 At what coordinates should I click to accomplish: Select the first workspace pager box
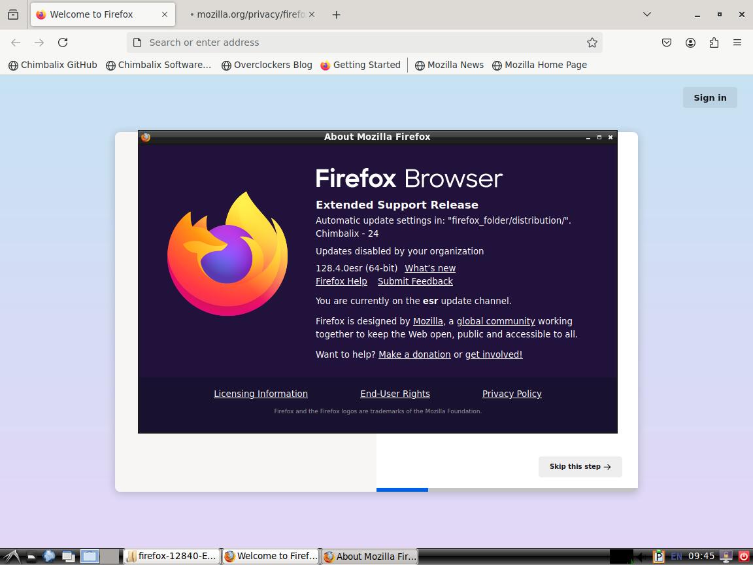point(90,556)
